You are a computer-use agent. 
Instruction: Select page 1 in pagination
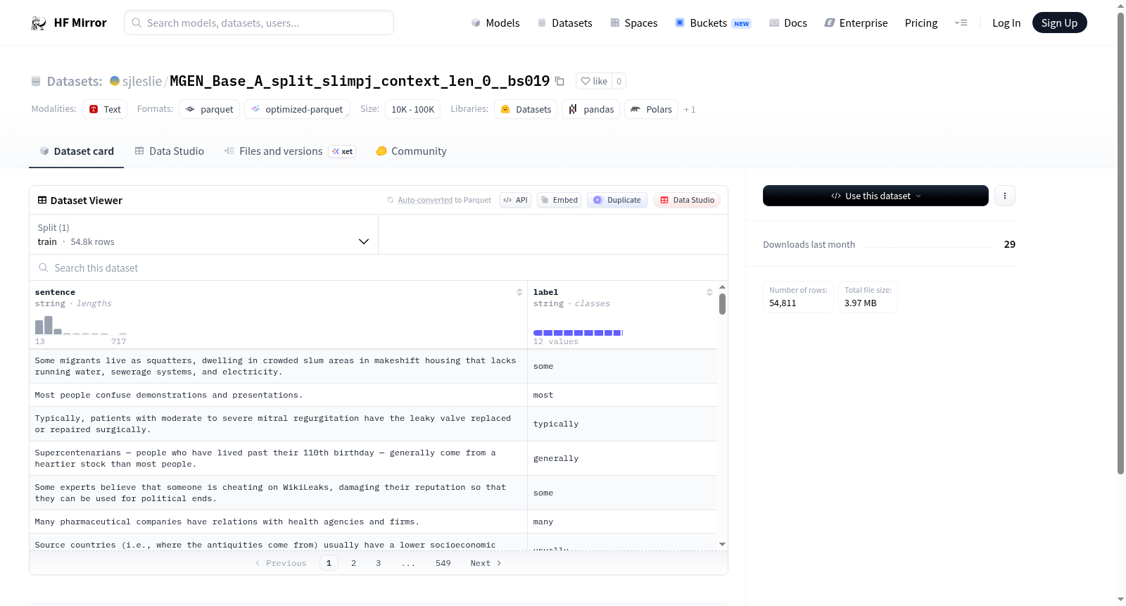click(329, 563)
